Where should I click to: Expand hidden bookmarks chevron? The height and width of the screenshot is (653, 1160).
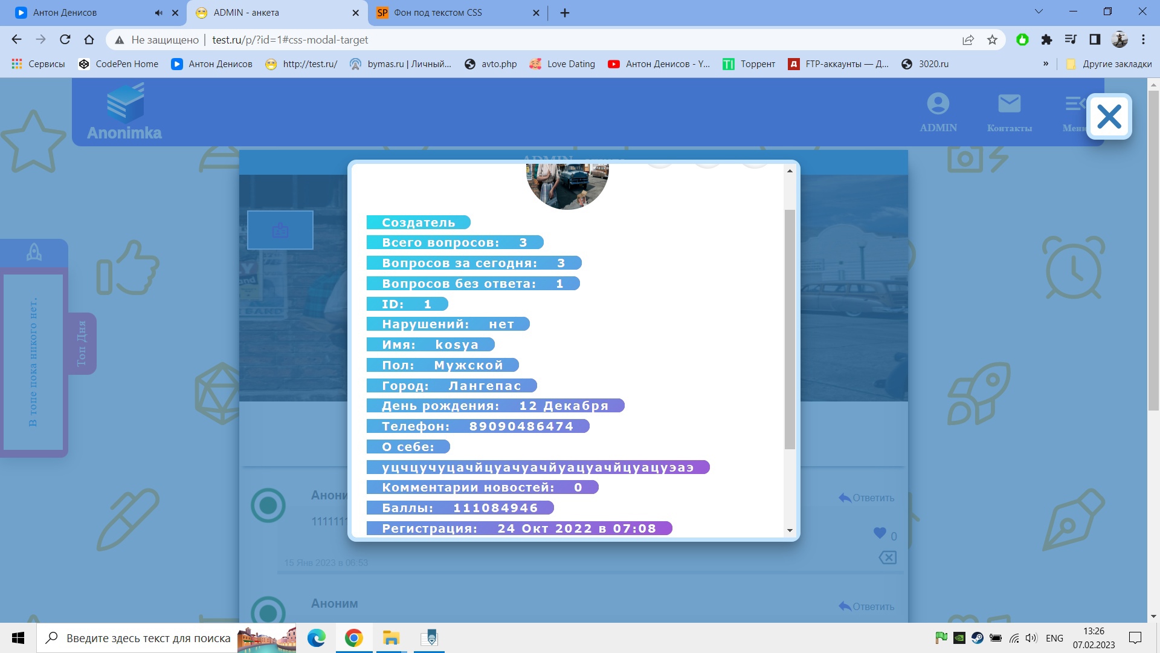(1045, 64)
